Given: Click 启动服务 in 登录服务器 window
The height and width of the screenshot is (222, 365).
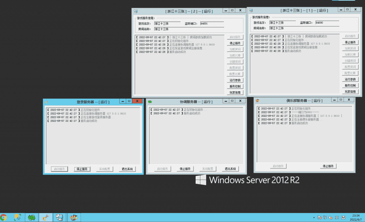Looking at the screenshot, I should [60, 169].
